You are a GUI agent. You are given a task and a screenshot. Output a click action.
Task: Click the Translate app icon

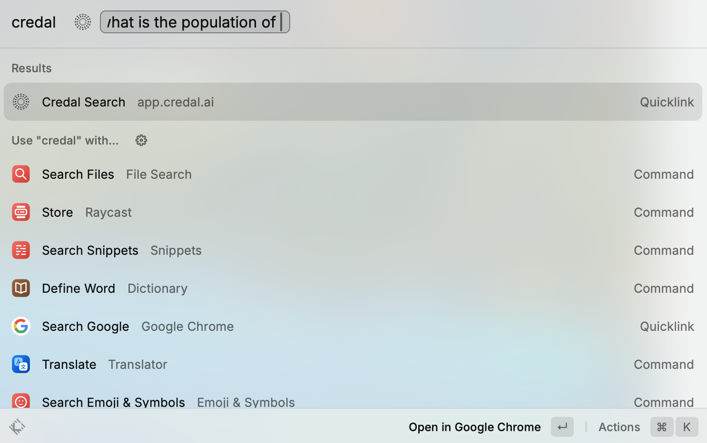tap(21, 365)
